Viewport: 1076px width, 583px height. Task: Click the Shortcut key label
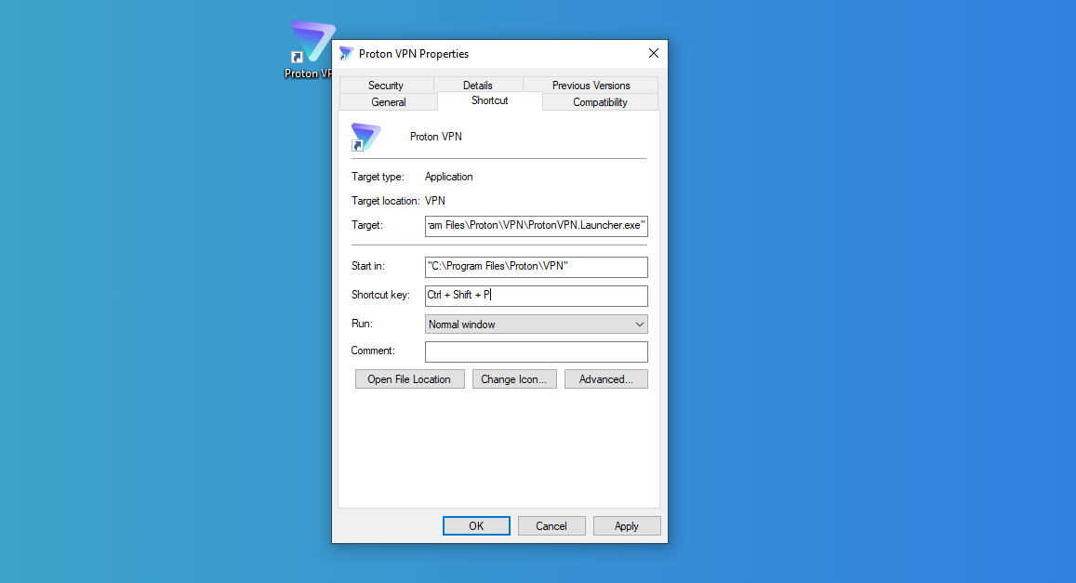click(x=381, y=295)
